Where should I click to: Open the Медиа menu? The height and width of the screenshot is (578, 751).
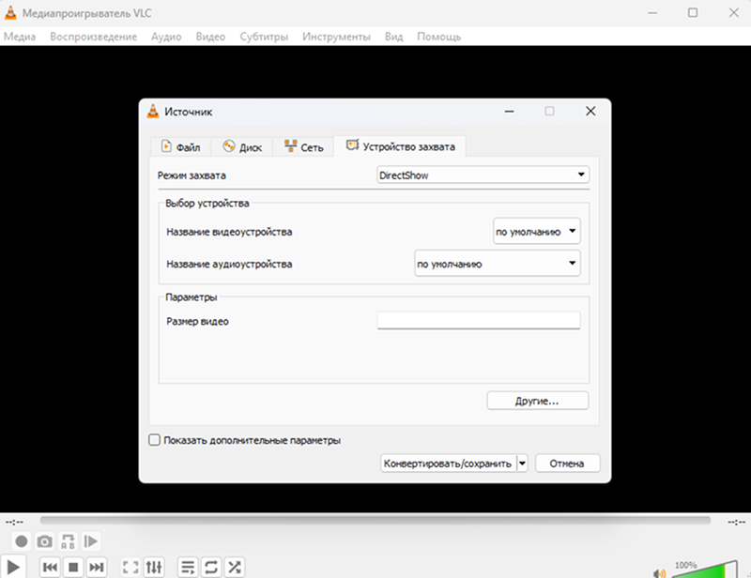pyautogui.click(x=20, y=37)
